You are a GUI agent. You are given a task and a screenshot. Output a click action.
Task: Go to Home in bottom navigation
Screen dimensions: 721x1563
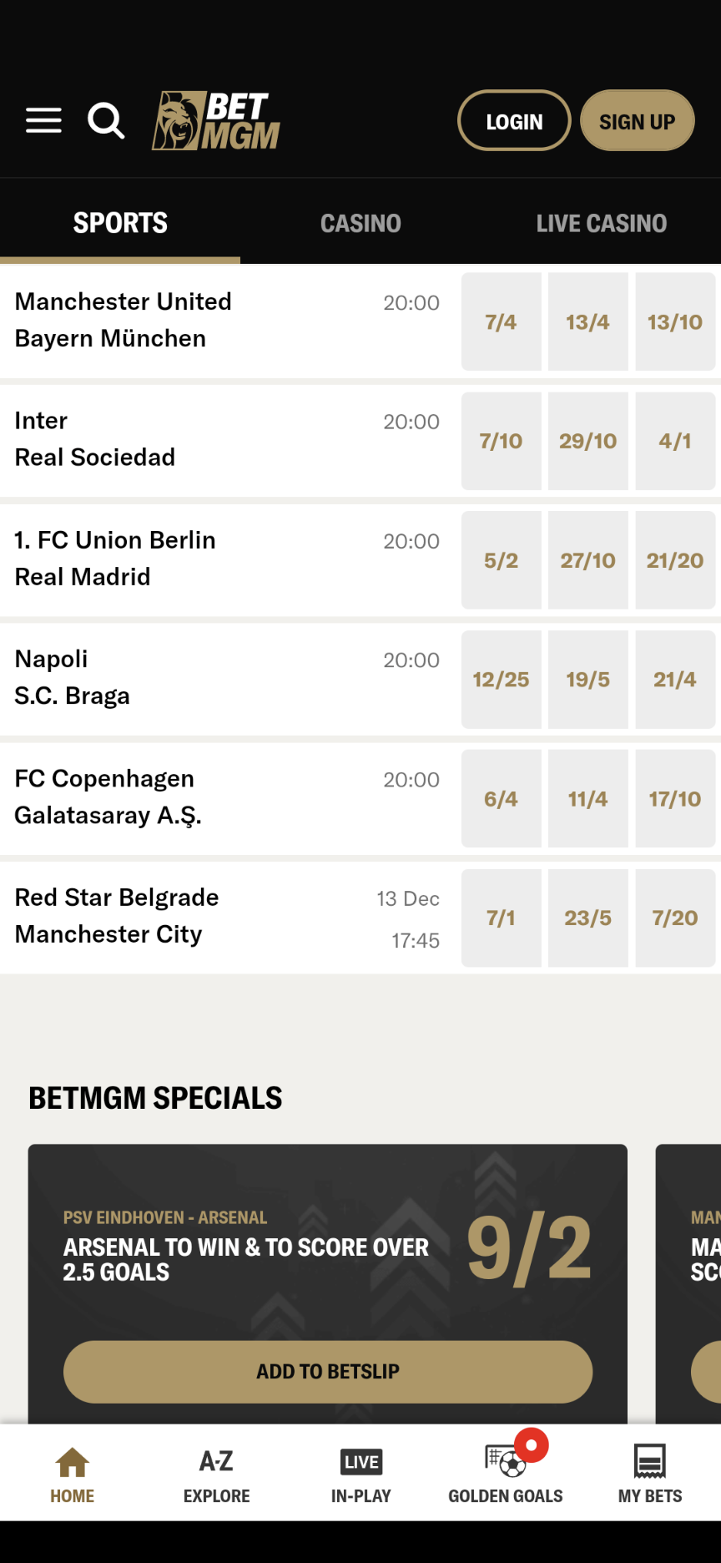(x=73, y=1475)
